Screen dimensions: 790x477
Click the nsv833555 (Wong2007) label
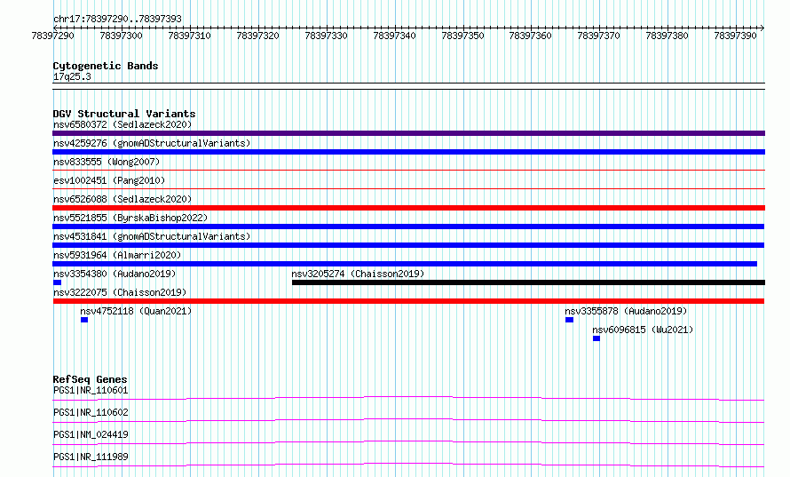click(107, 162)
